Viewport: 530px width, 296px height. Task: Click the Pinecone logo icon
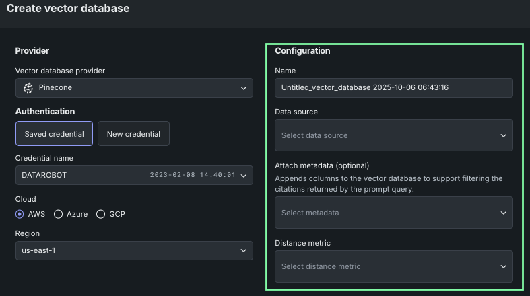(x=28, y=88)
